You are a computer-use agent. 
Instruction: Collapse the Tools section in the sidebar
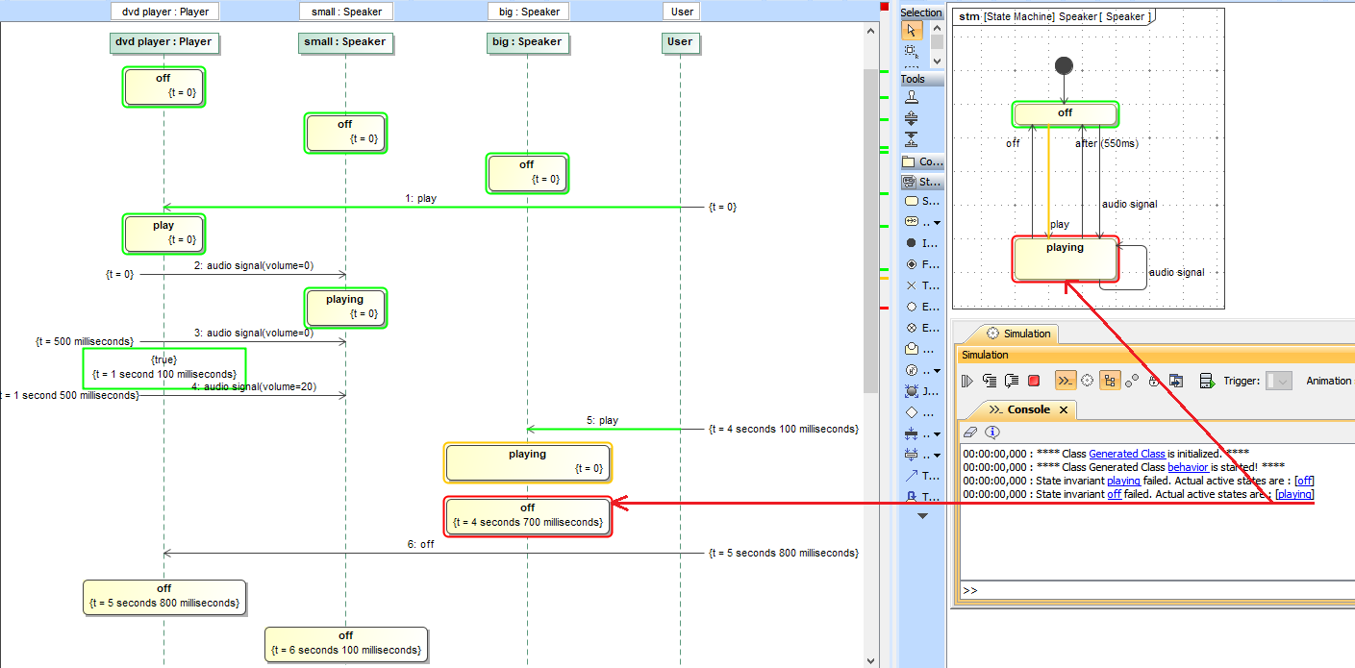click(920, 79)
